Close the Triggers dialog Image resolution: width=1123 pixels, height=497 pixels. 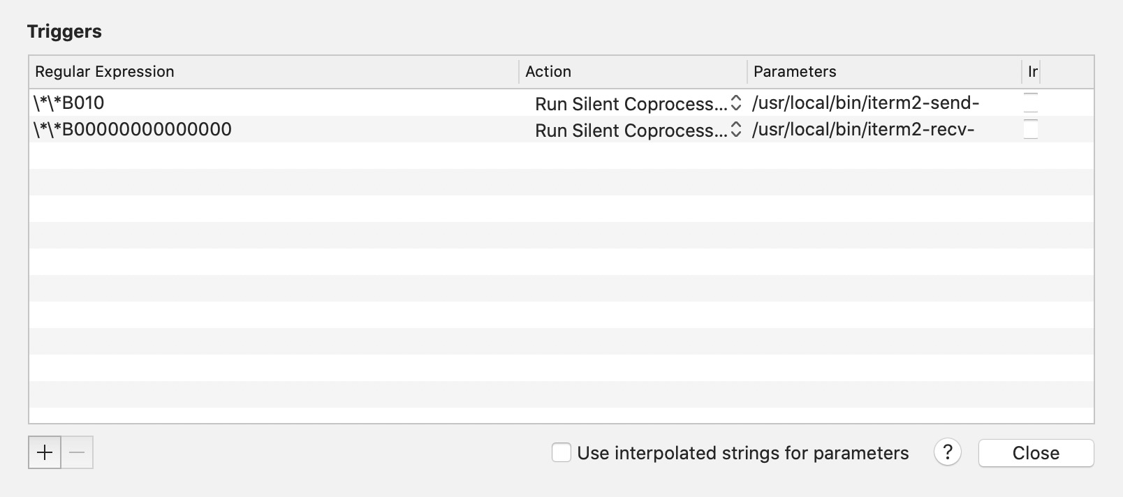click(x=1036, y=453)
